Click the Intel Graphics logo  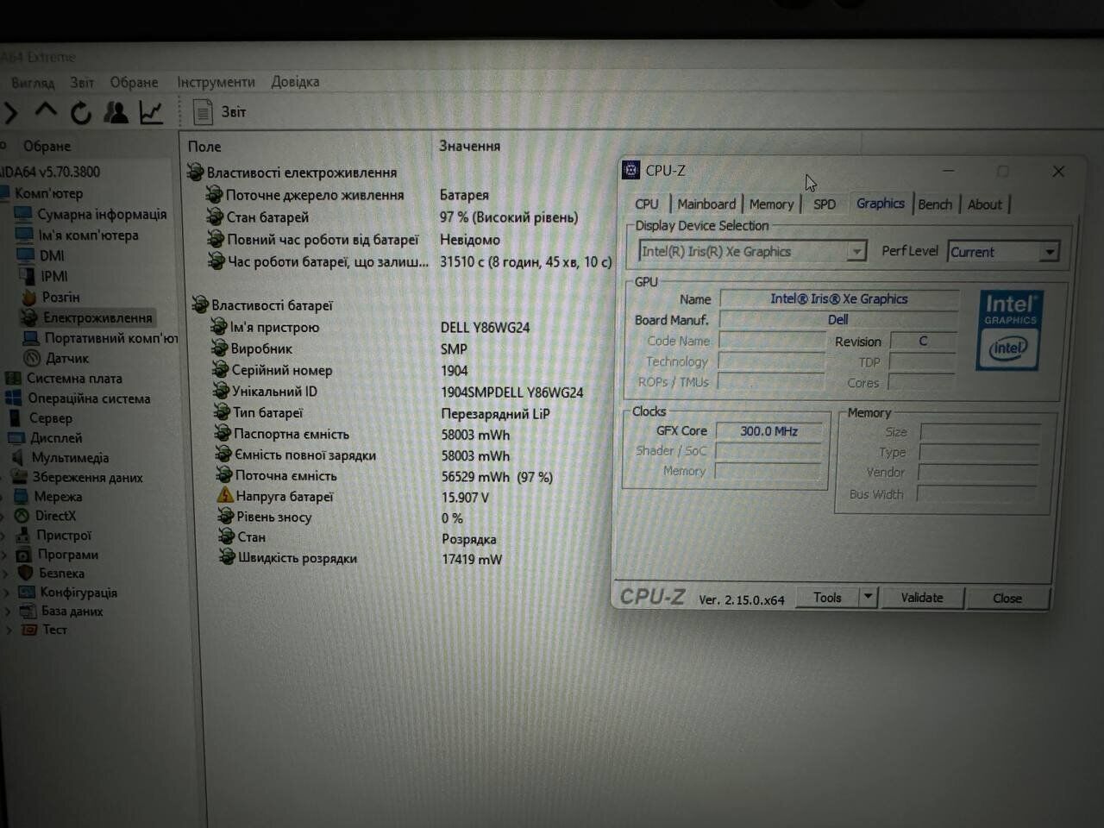[1009, 330]
